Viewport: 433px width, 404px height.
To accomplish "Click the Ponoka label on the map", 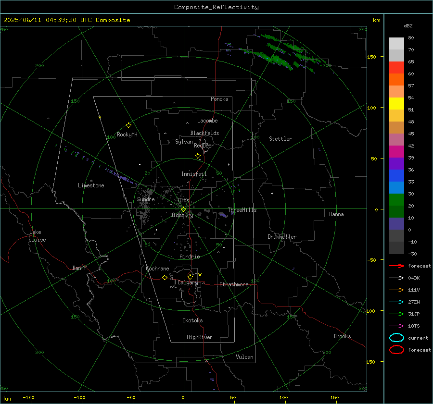I will 219,99.
